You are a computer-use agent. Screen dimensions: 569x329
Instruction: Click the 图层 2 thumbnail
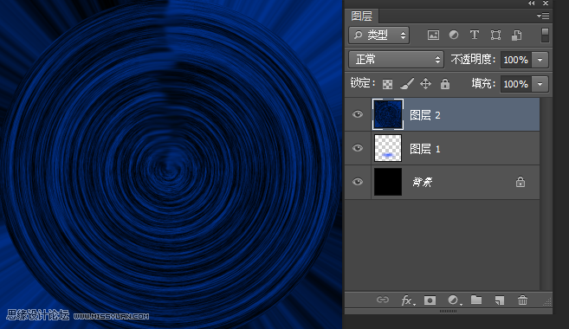point(387,114)
